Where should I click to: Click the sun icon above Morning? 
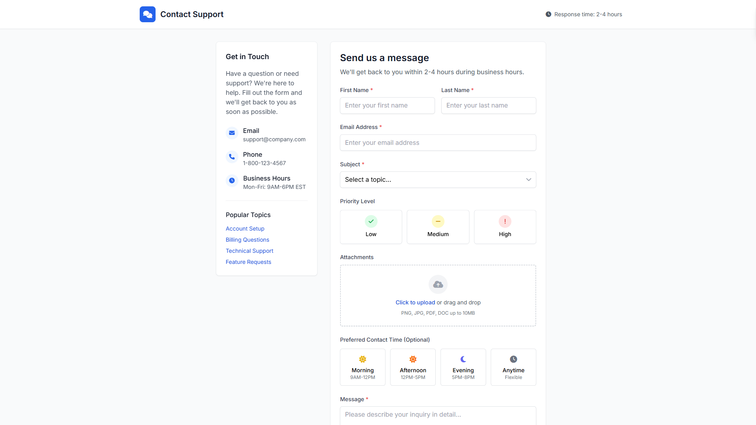[x=362, y=359]
